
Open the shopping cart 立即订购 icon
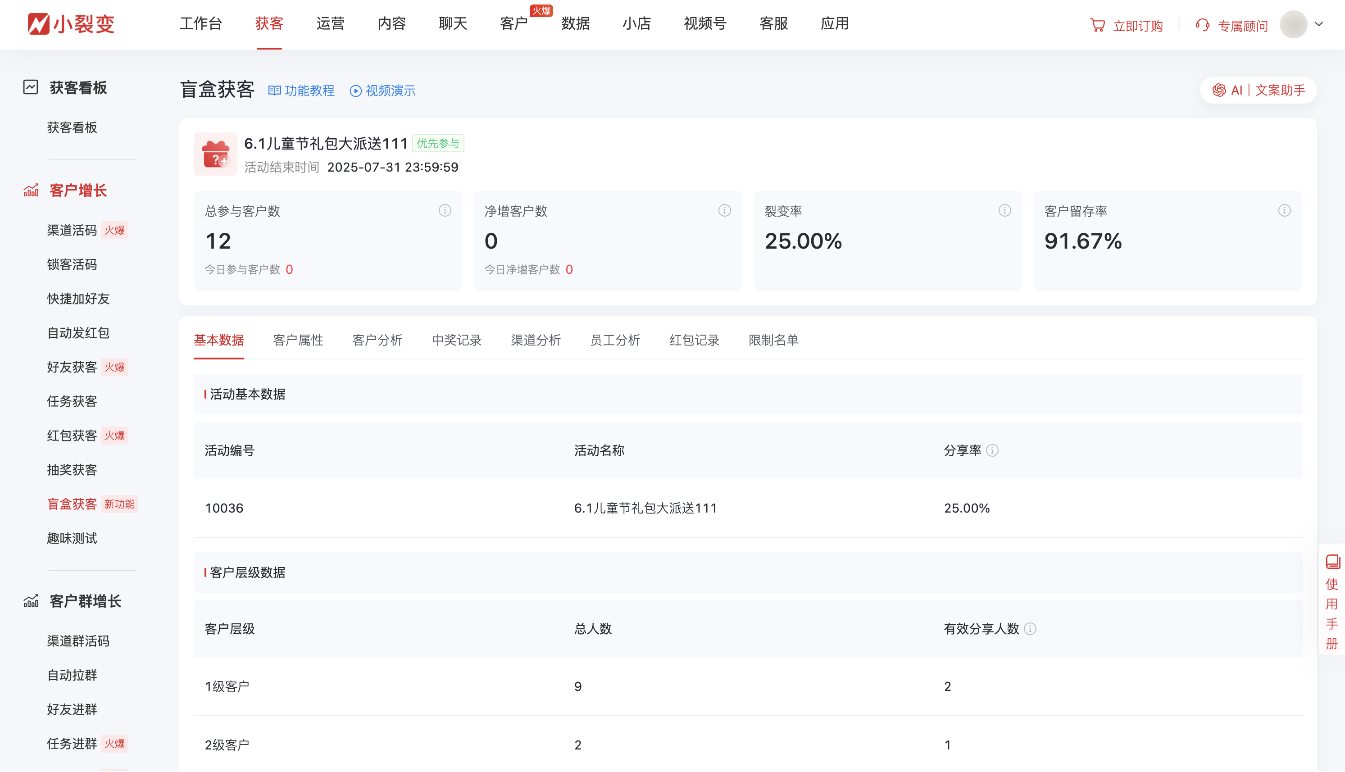pos(1098,25)
